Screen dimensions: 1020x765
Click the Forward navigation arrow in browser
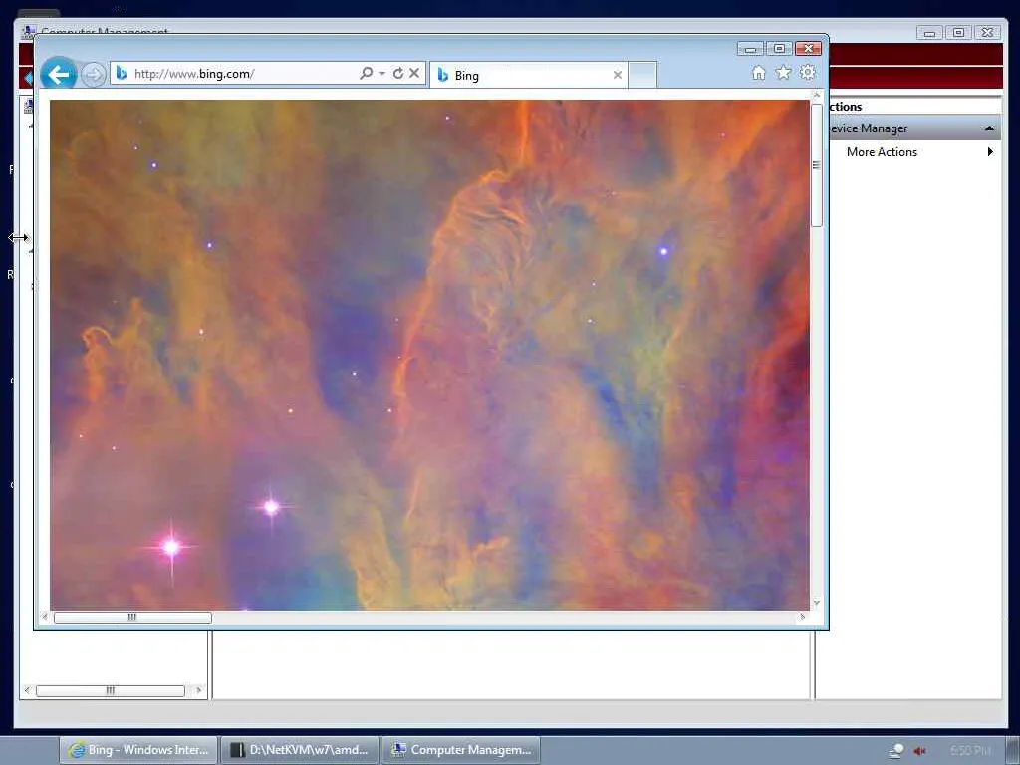coord(94,74)
